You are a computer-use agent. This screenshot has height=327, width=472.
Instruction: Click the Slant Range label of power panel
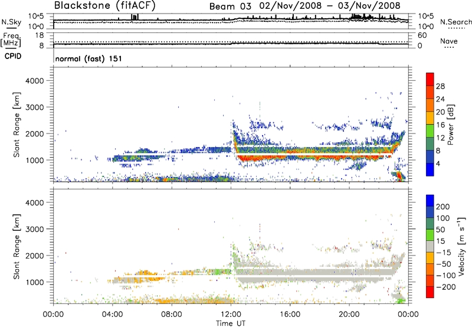pyautogui.click(x=17, y=125)
